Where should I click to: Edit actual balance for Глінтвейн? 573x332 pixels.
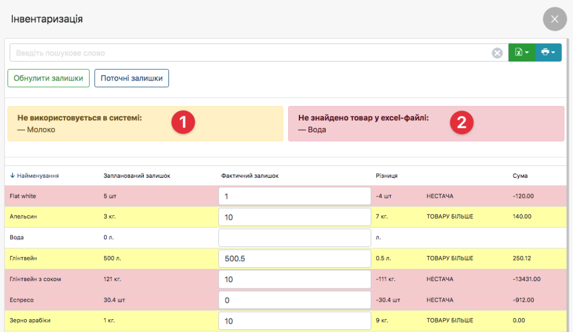294,259
